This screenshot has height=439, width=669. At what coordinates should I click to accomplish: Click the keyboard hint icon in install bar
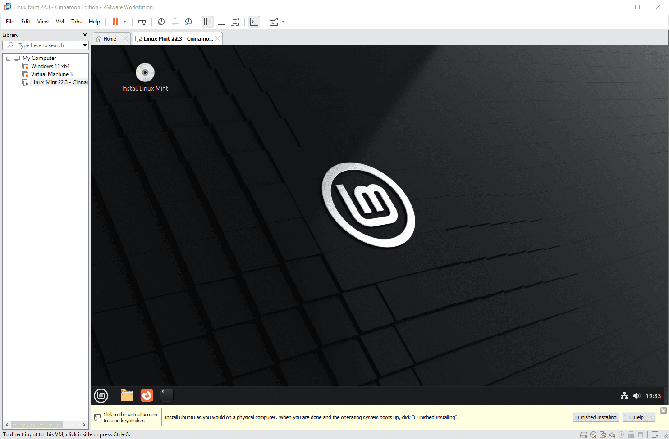point(97,417)
